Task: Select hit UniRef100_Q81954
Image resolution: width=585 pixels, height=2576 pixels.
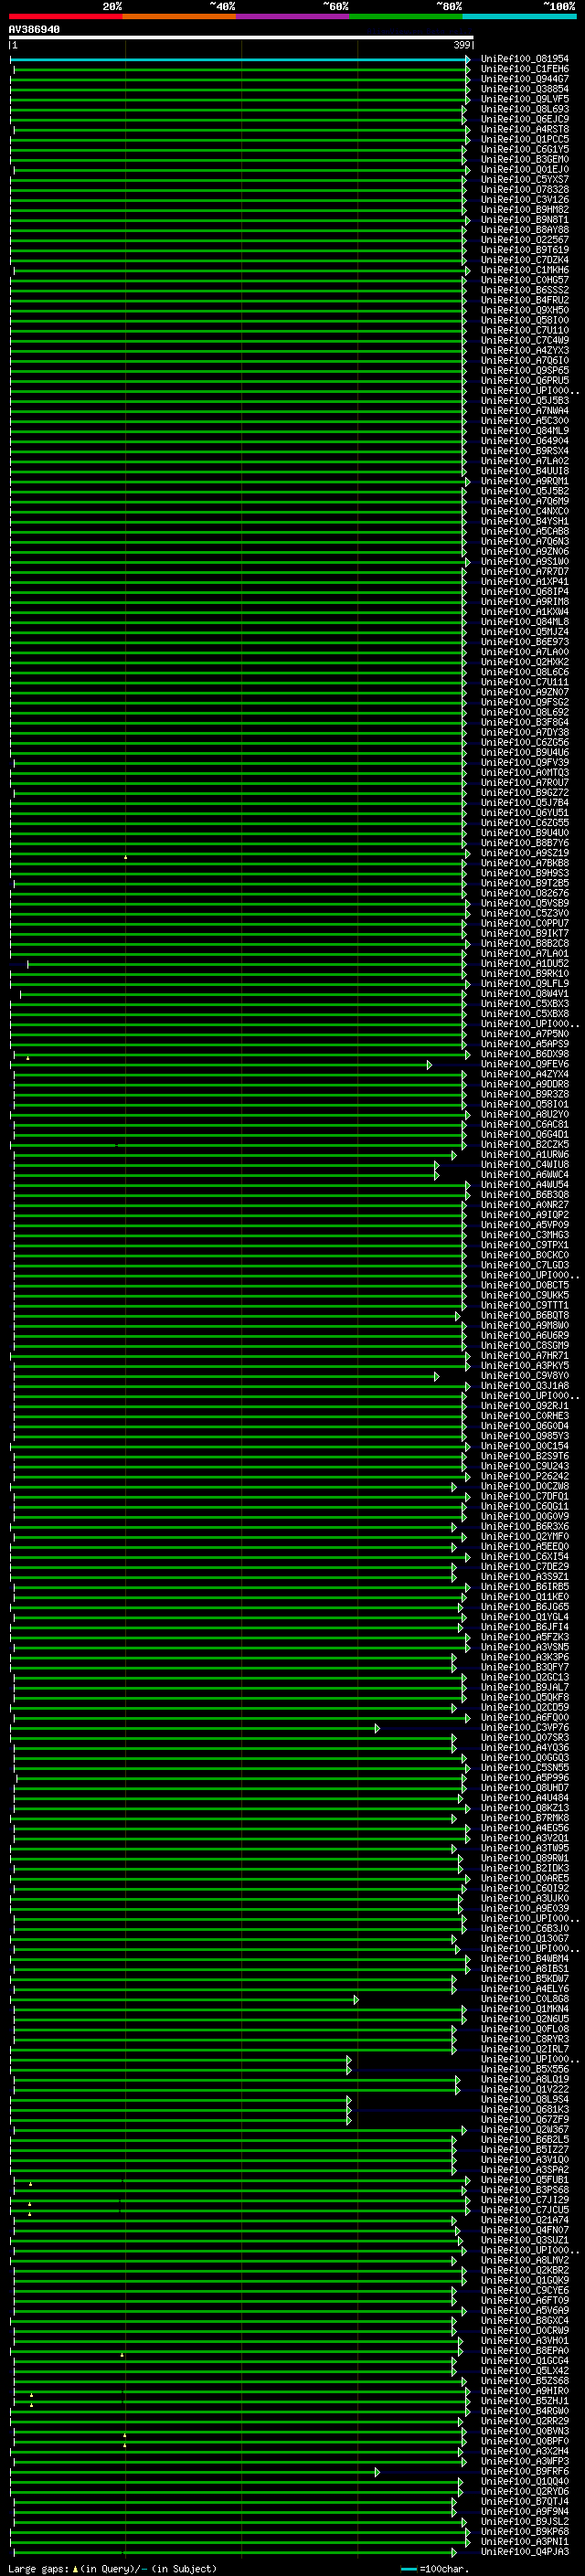Action: (524, 59)
